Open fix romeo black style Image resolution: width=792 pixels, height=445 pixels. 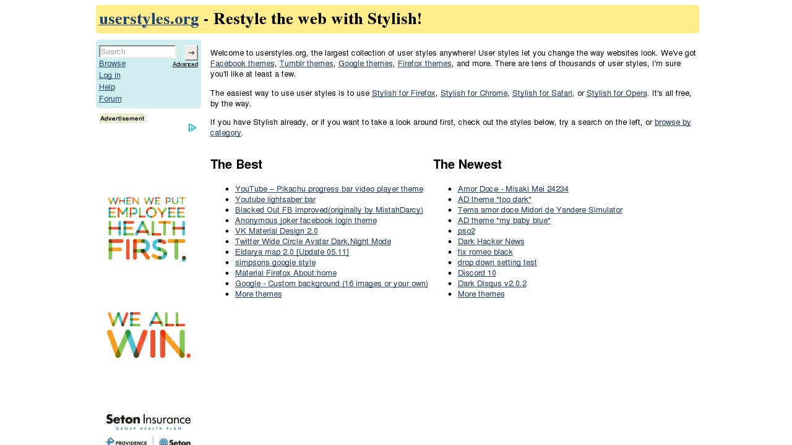click(x=485, y=252)
